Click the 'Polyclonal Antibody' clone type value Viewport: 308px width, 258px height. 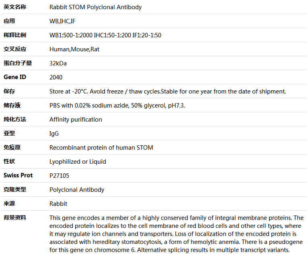[77, 190]
